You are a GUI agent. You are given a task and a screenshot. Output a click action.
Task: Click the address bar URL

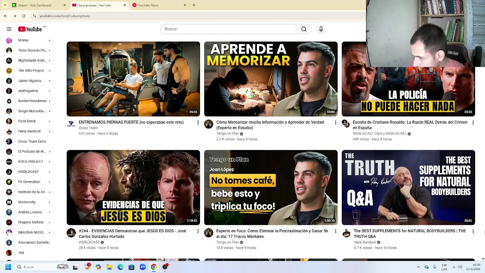click(x=65, y=16)
